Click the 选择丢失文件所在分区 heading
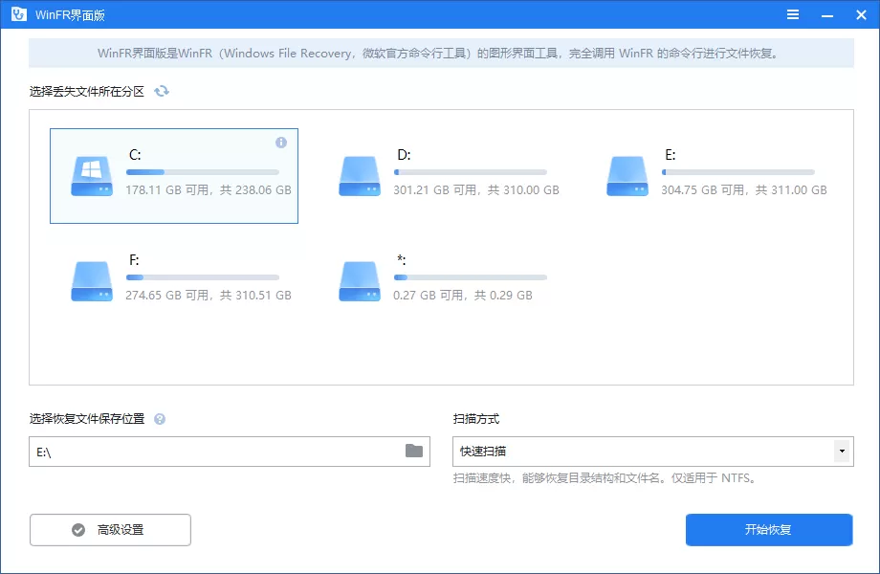Viewport: 880px width, 574px height. 87,92
